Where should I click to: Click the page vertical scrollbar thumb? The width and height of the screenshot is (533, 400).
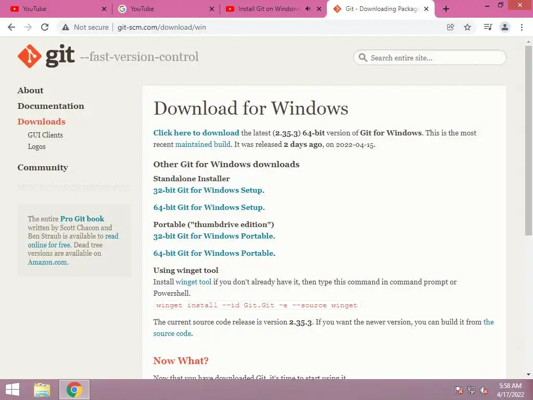click(528, 140)
